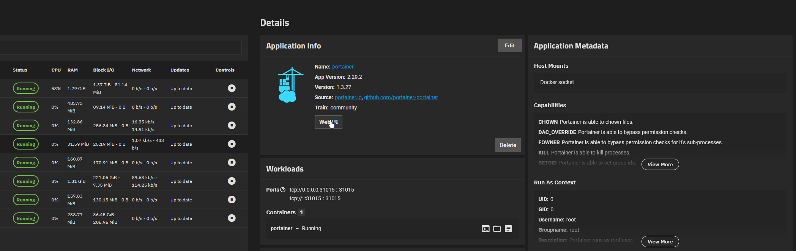Viewport: 796px width, 251px height.
Task: View more Capabilities entries
Action: click(x=660, y=164)
